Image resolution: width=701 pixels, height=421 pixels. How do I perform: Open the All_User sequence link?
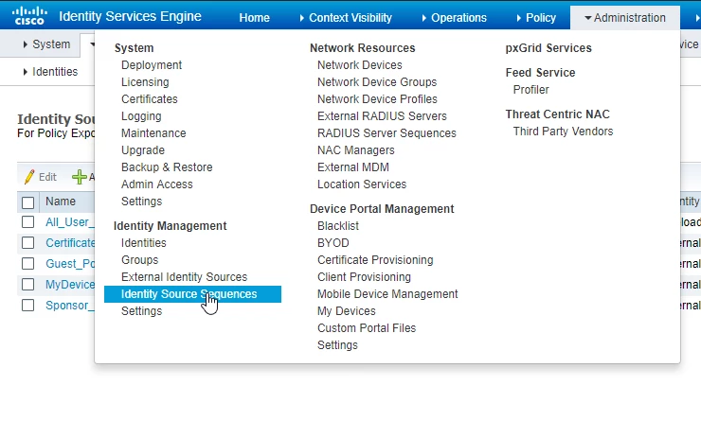pos(70,222)
